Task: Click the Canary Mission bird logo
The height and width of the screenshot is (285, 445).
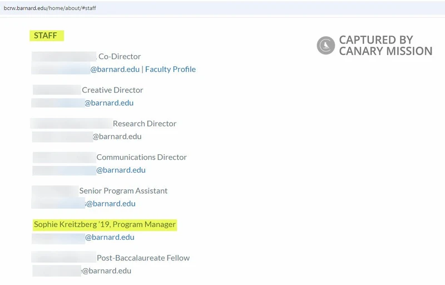Action: [325, 46]
